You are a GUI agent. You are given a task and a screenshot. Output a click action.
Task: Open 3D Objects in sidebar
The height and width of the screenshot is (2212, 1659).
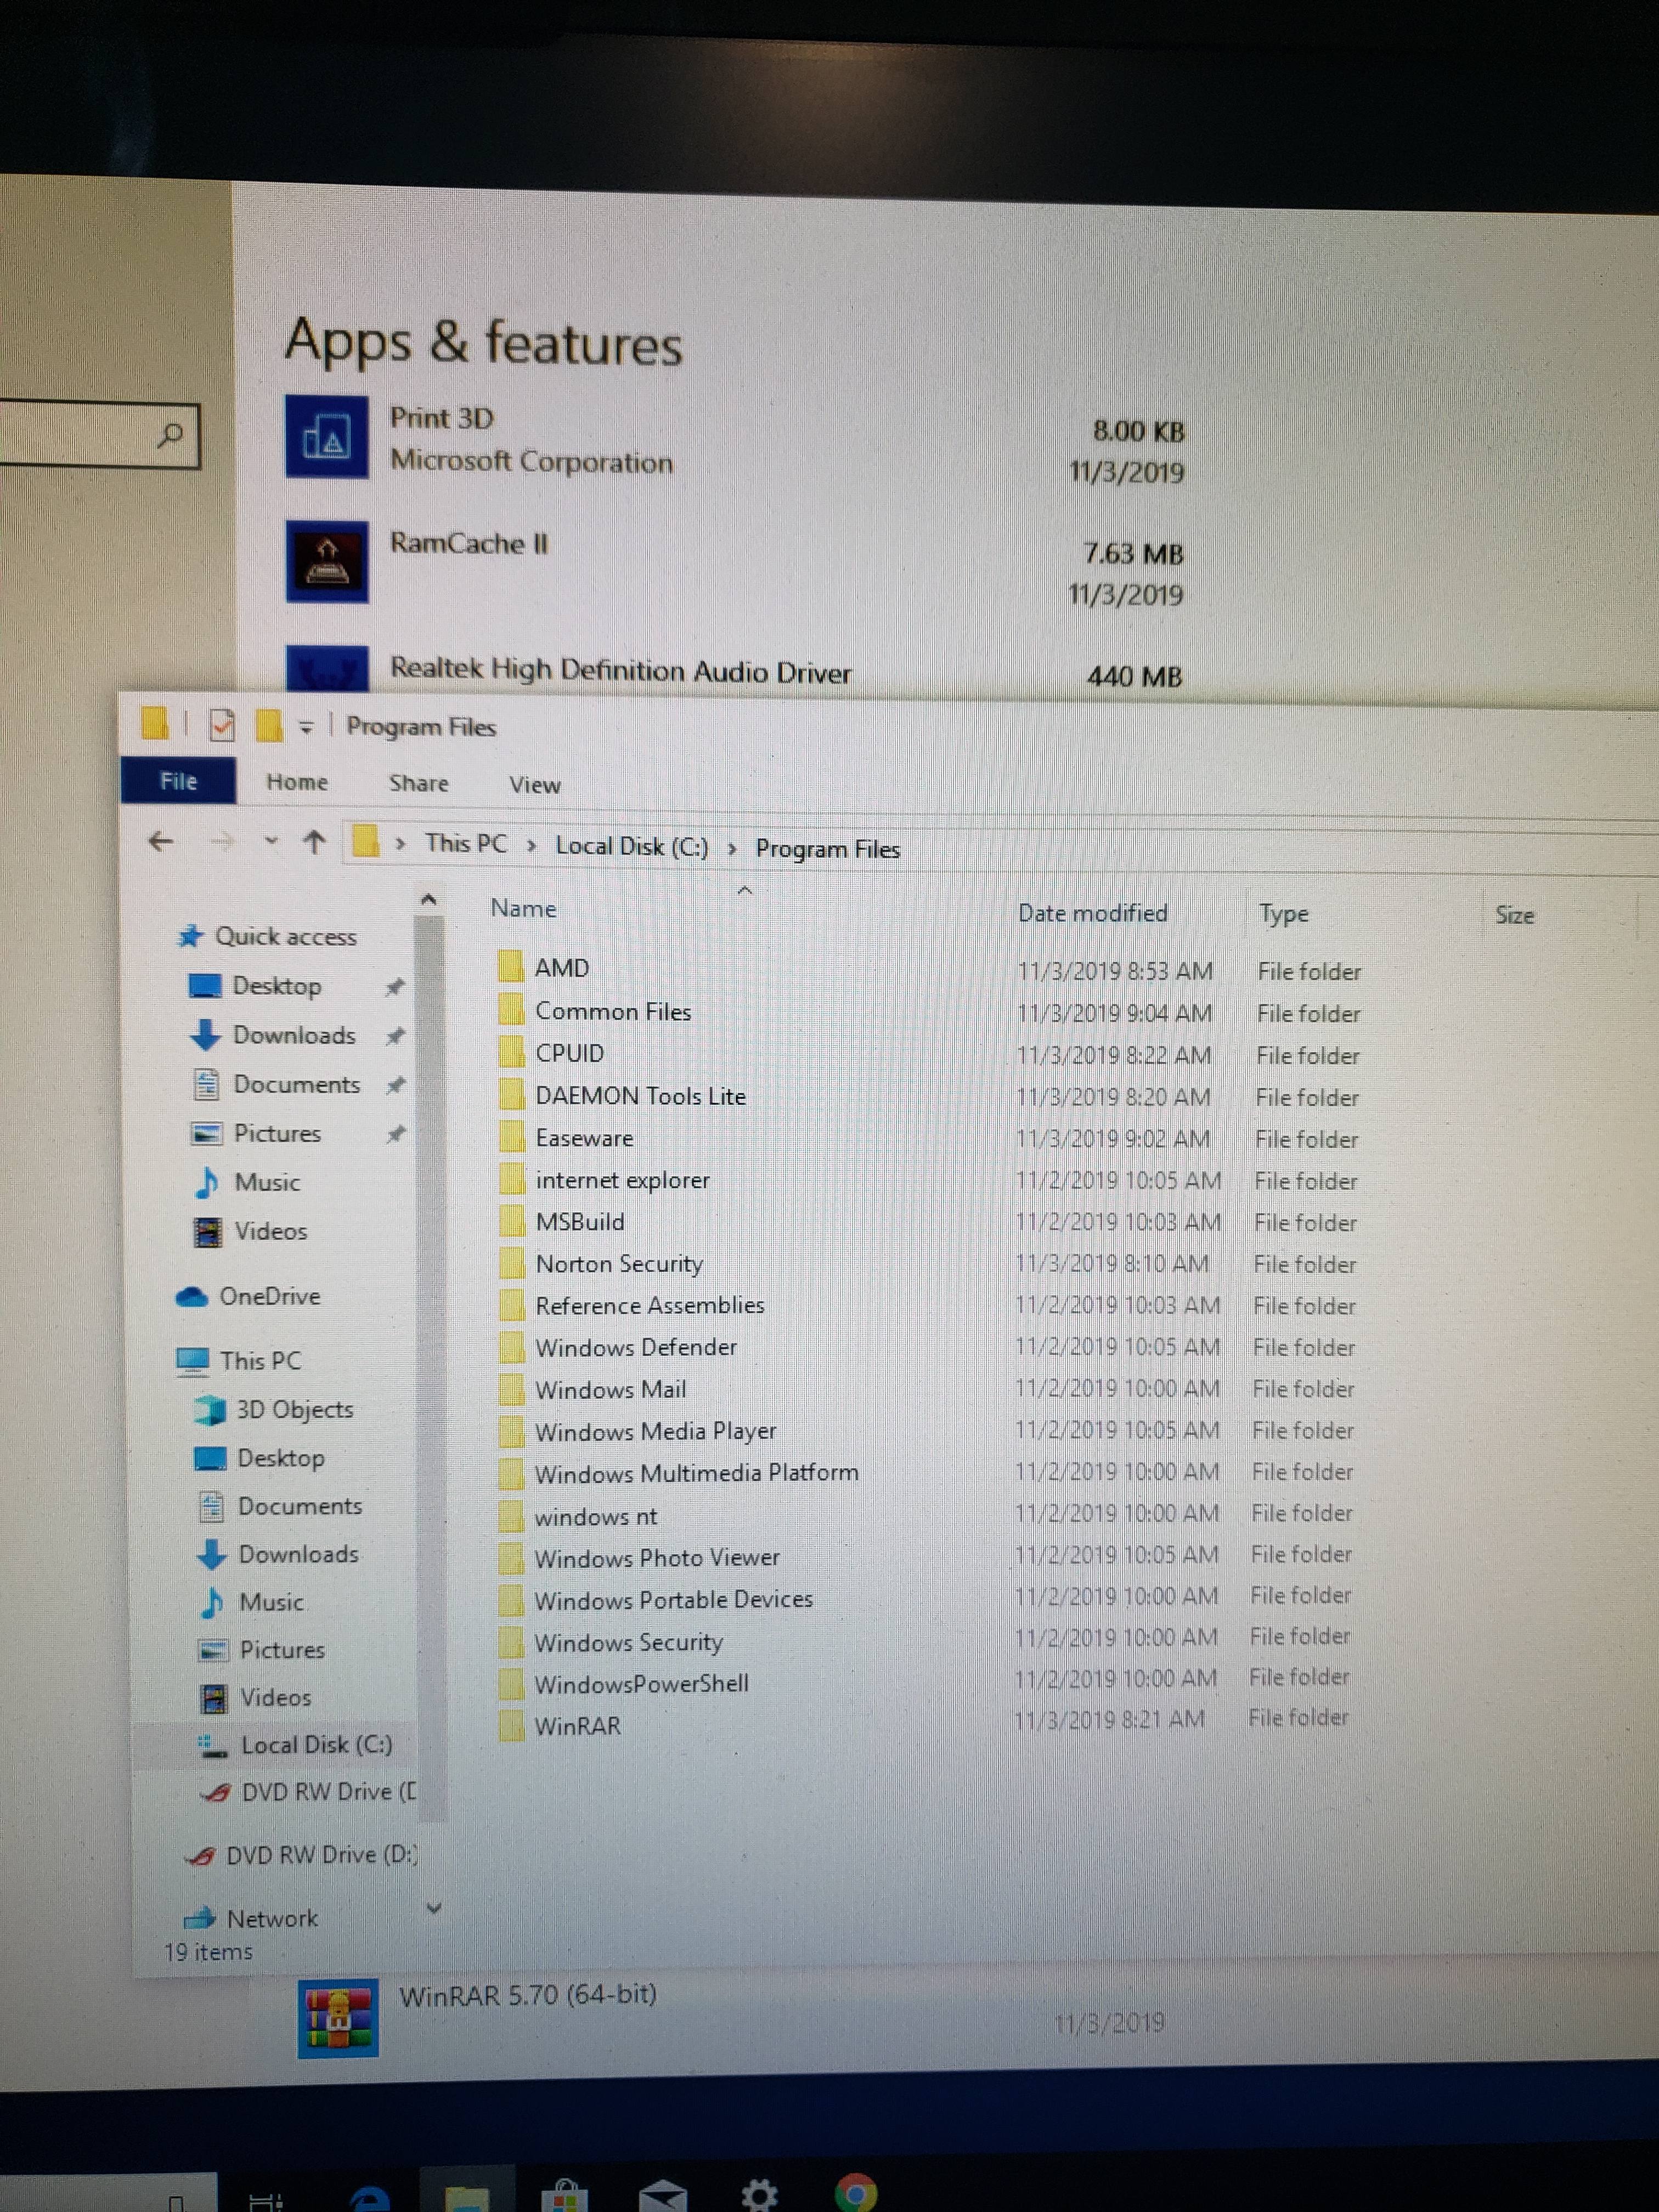274,1409
